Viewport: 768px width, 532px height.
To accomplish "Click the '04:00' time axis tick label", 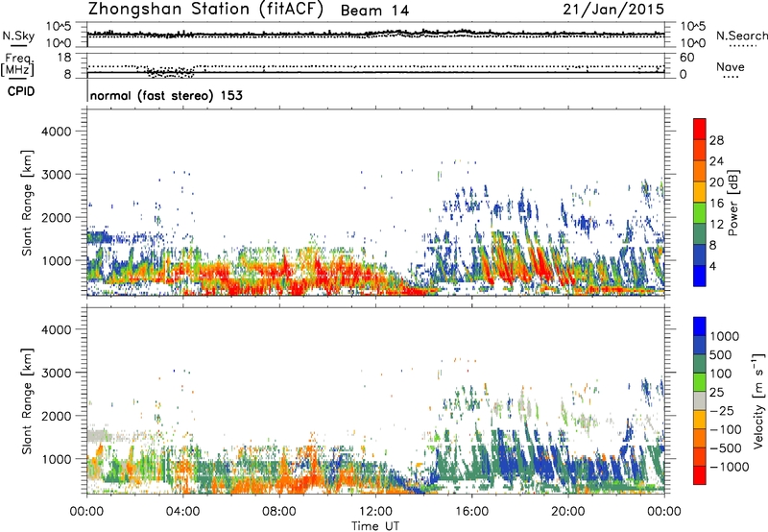I will pyautogui.click(x=182, y=512).
